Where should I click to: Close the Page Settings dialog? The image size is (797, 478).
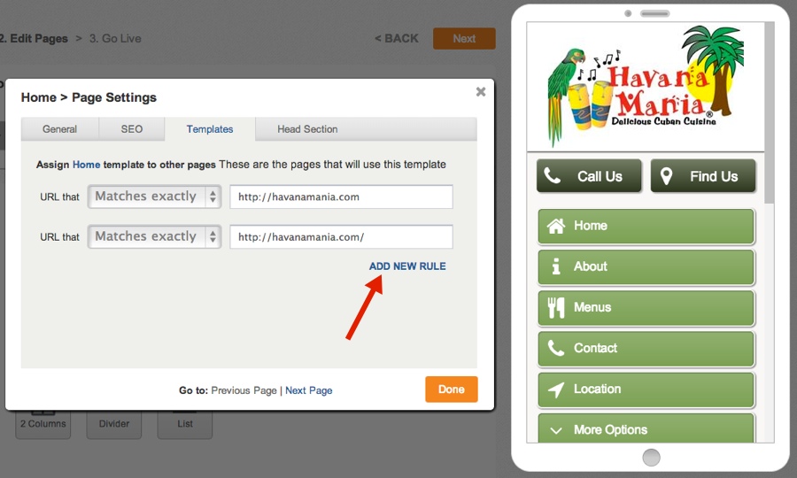point(480,92)
